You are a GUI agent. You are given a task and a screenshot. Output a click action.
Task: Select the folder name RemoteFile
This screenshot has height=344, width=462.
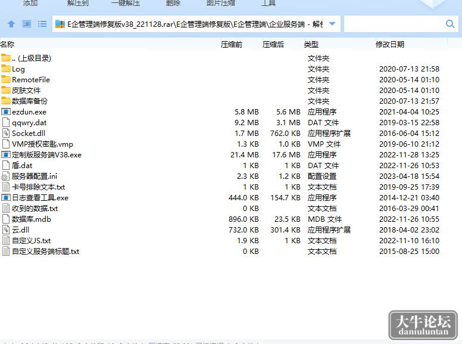coord(31,80)
